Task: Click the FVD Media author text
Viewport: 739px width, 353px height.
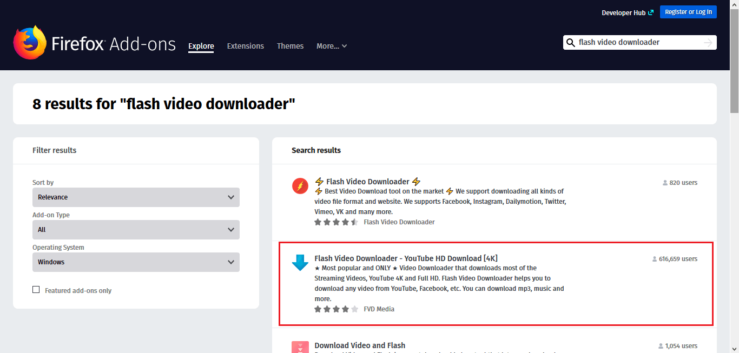Action: (x=379, y=309)
